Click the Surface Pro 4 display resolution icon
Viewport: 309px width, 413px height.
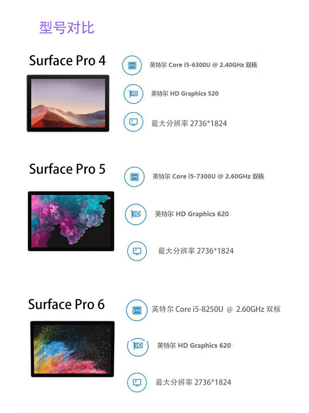click(x=133, y=122)
